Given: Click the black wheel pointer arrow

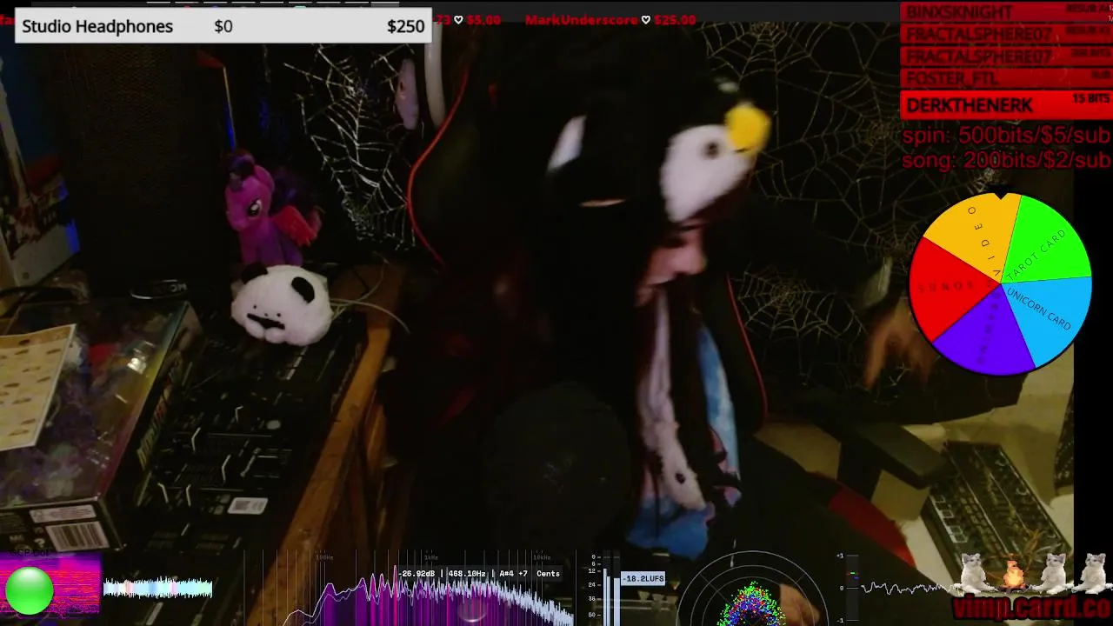Looking at the screenshot, I should click(1000, 191).
